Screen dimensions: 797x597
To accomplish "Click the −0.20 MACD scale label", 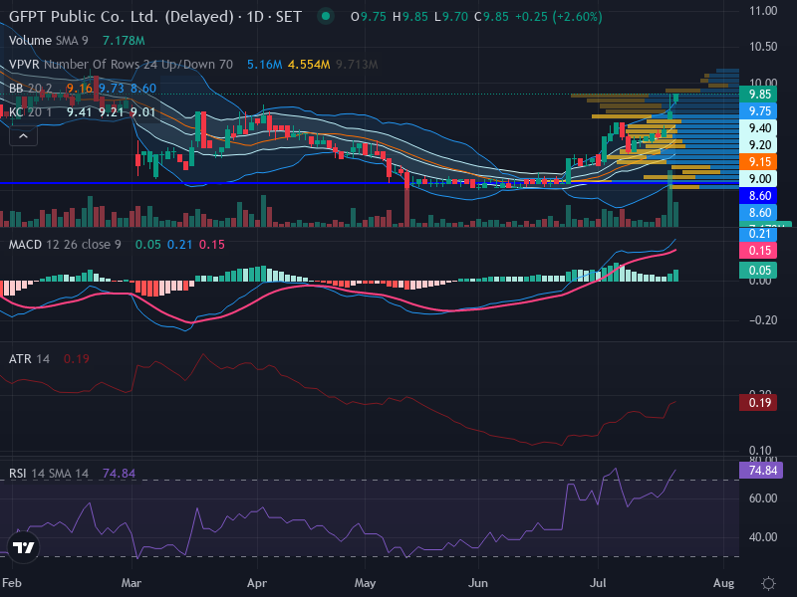I will [x=763, y=320].
